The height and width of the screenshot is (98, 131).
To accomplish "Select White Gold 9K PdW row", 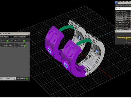I will click(x=123, y=22).
